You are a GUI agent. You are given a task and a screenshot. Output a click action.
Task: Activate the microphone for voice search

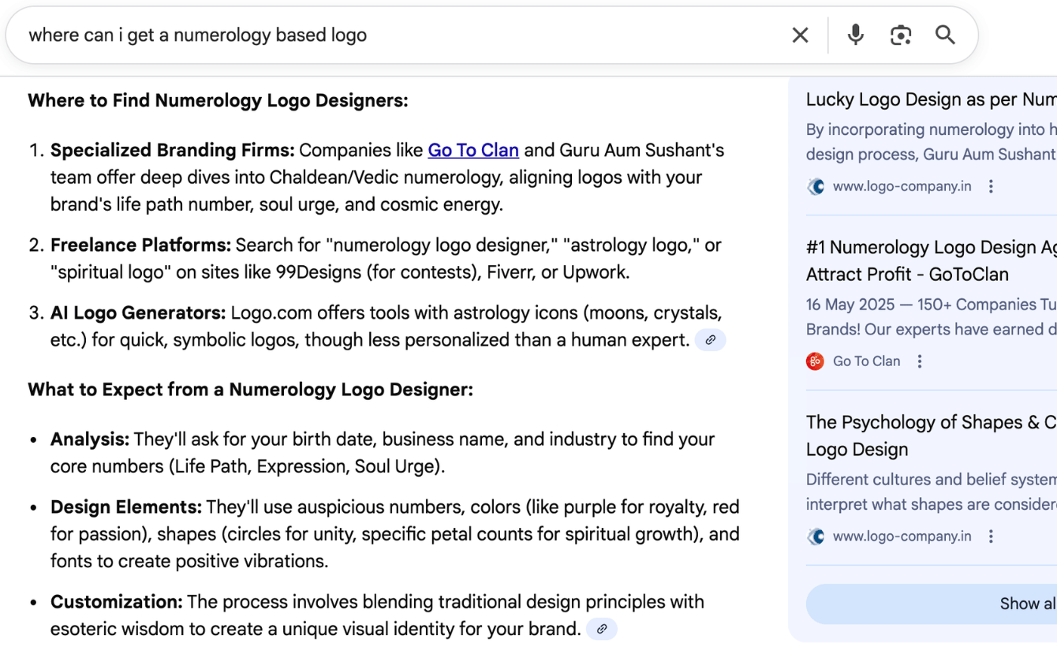coord(855,35)
